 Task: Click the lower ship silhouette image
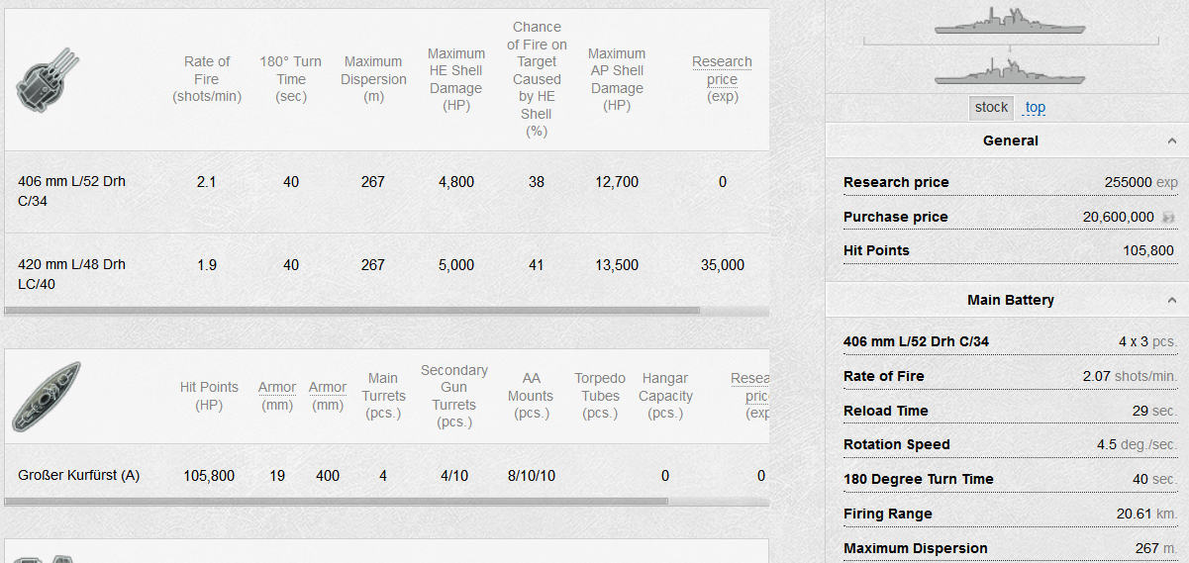pos(1009,70)
